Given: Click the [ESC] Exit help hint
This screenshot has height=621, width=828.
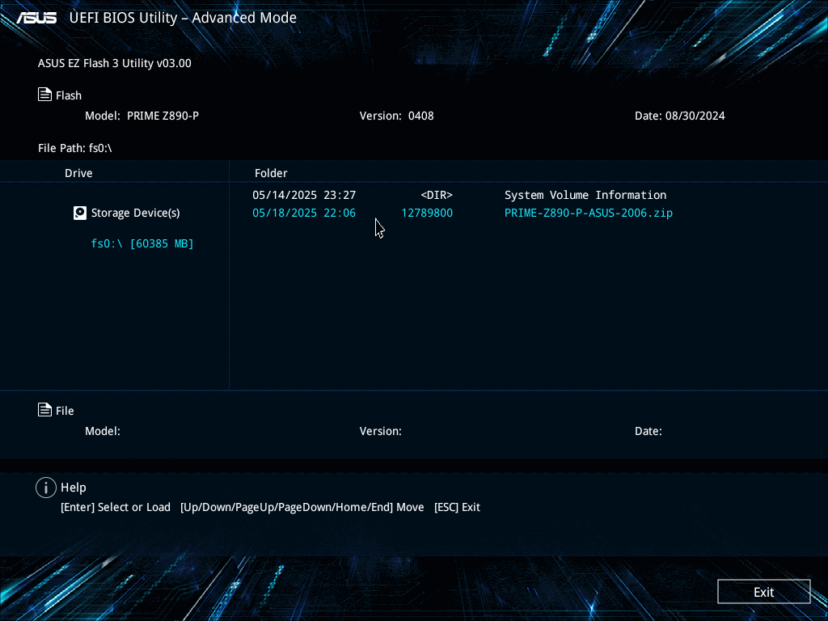Looking at the screenshot, I should (x=457, y=507).
